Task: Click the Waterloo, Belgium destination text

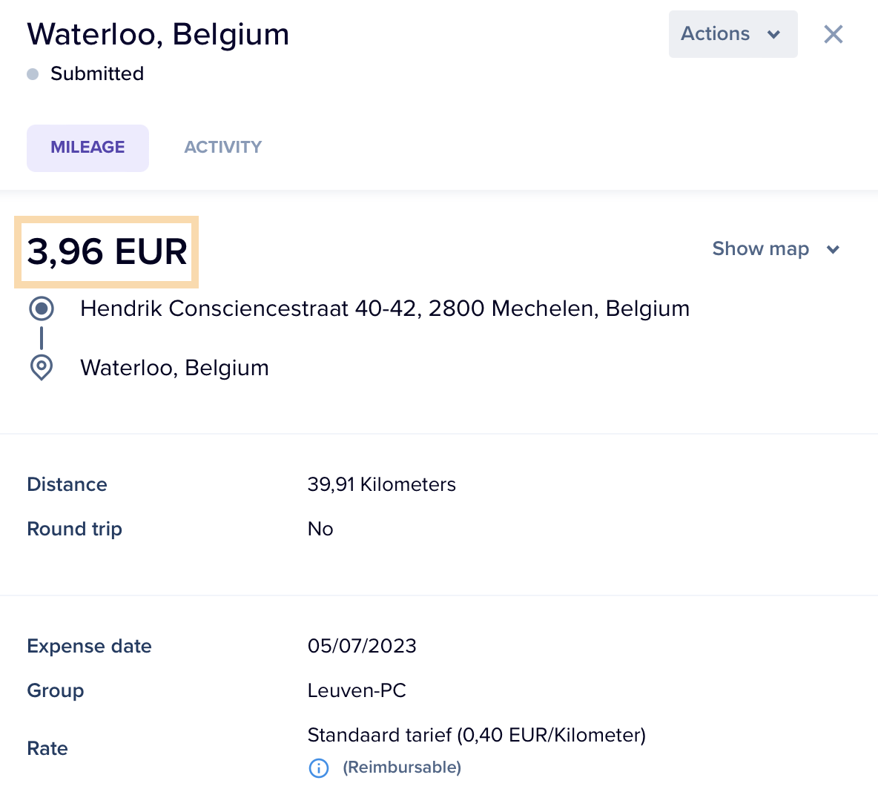Action: click(175, 368)
